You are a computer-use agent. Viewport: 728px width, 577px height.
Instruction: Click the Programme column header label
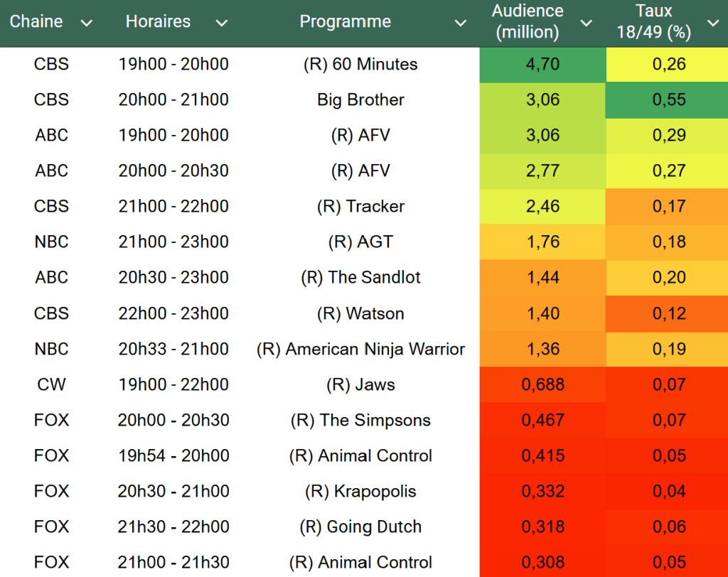(x=345, y=21)
